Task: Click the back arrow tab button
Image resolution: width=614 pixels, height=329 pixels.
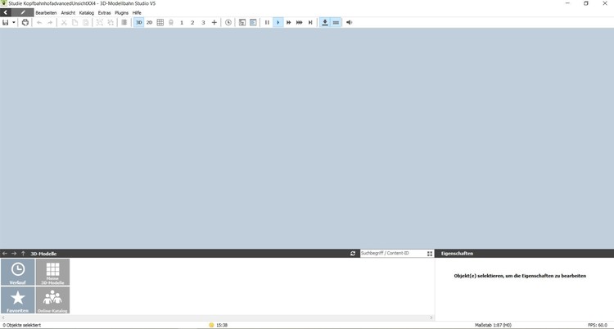Action: [x=6, y=12]
